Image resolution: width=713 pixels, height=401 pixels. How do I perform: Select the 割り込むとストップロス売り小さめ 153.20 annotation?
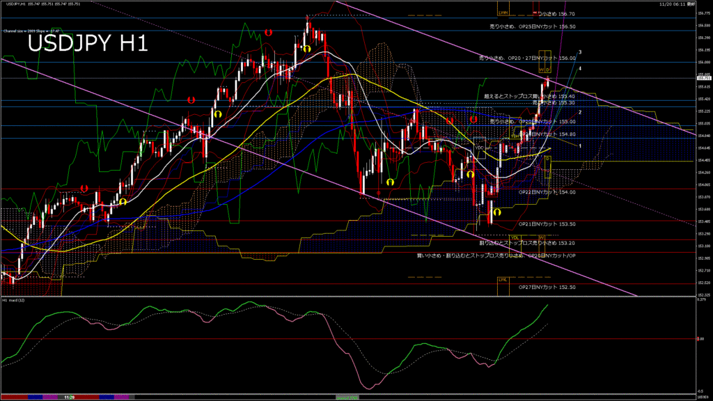[x=528, y=243]
